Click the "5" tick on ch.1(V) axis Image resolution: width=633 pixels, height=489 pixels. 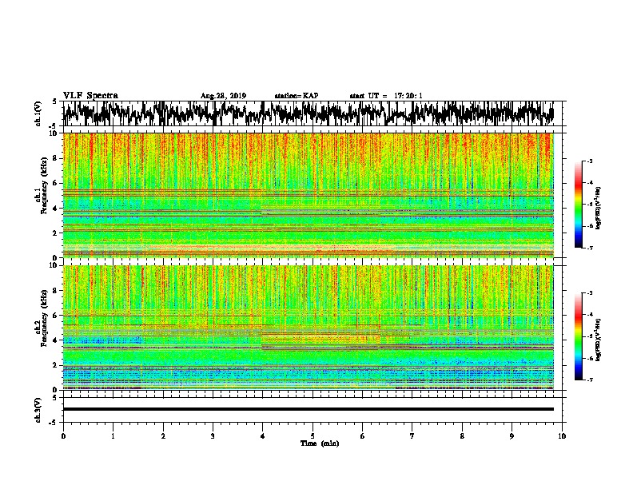tap(54, 101)
